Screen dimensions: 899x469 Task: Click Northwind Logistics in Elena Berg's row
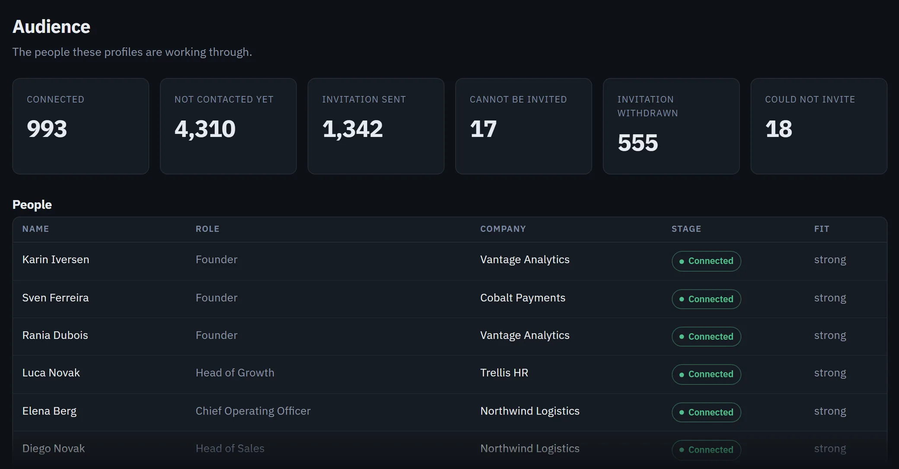tap(530, 411)
